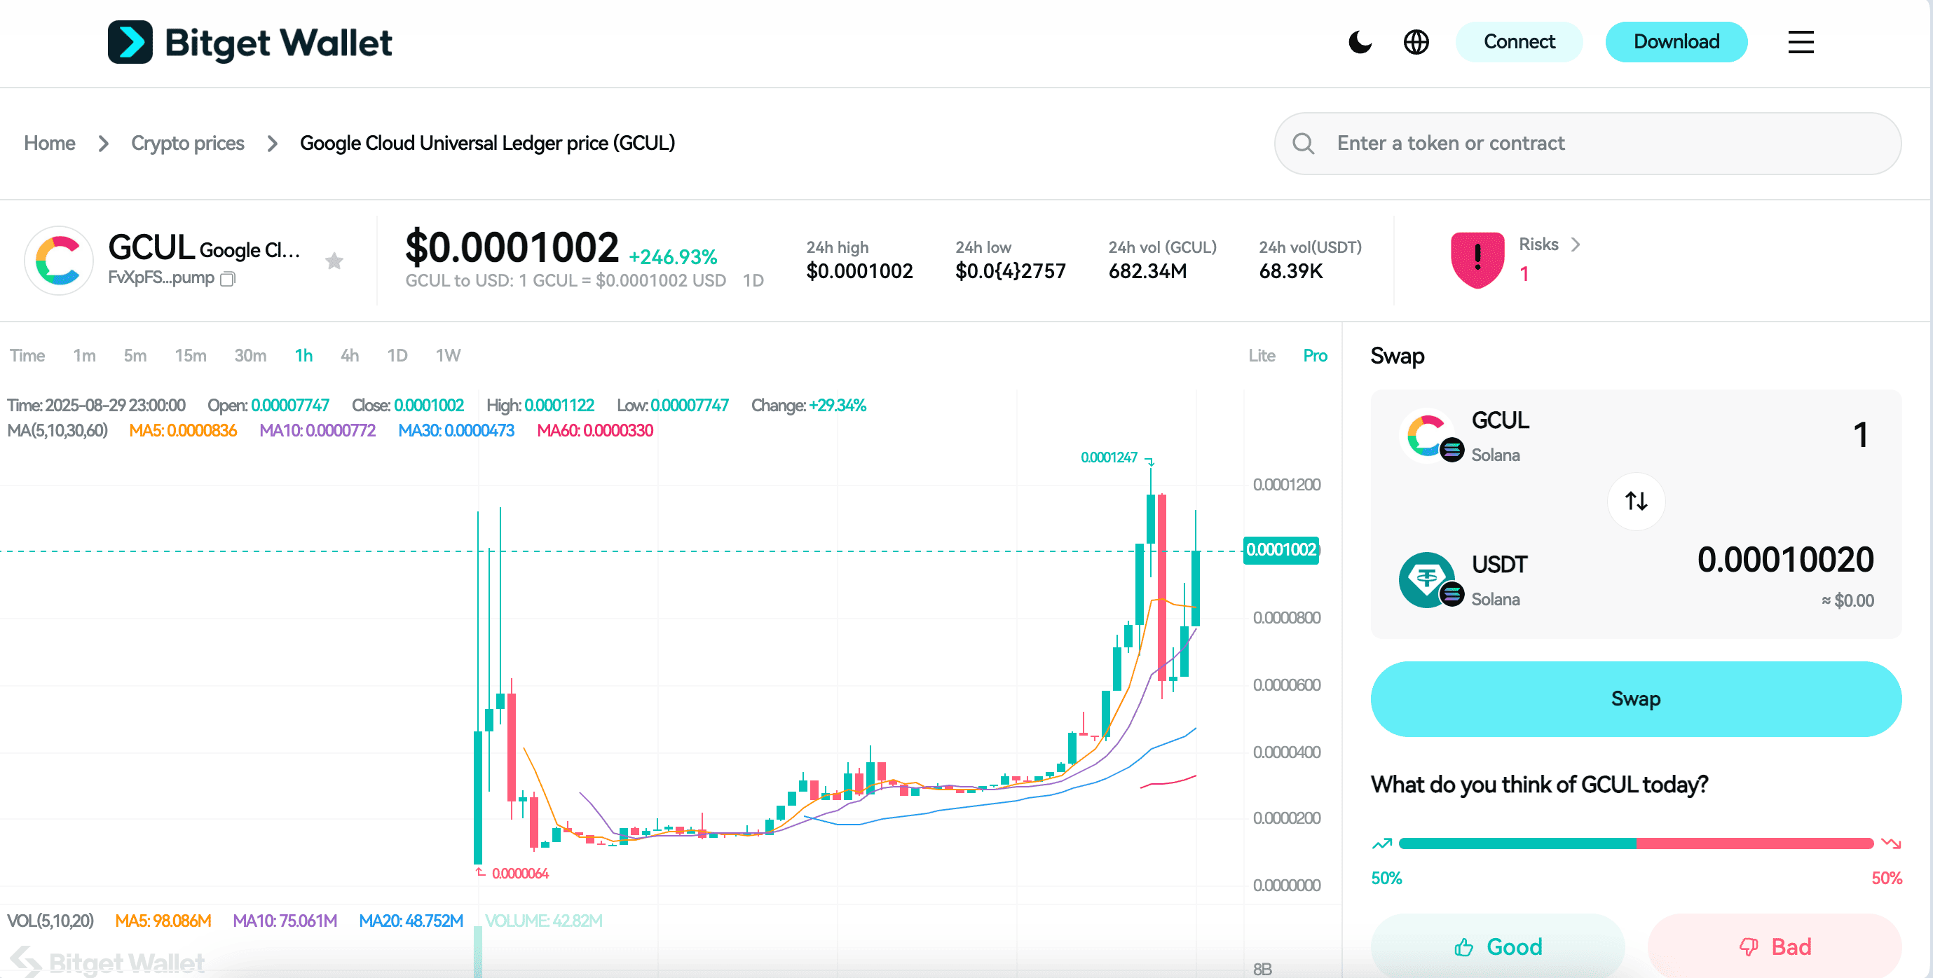Copy the FvXpFS...pump contract address
The height and width of the screenshot is (978, 1933).
pos(228,278)
